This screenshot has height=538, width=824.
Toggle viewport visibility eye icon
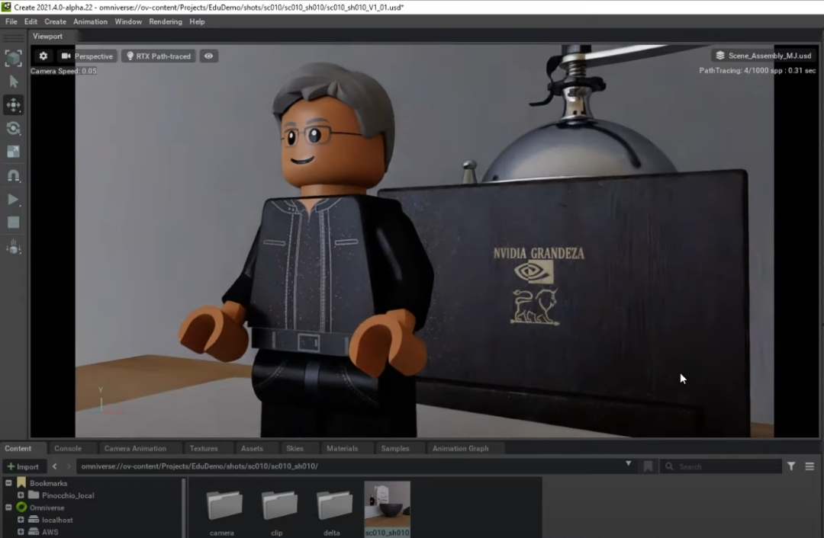pyautogui.click(x=208, y=56)
